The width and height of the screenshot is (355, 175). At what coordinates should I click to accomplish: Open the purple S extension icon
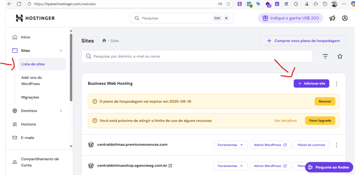click(240, 4)
